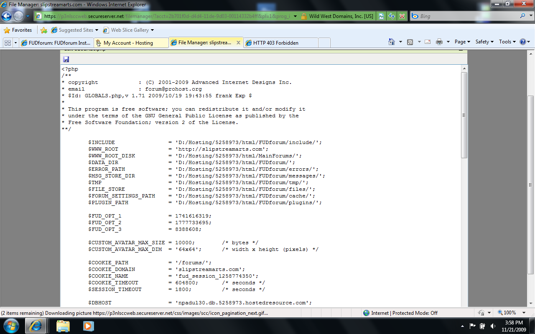
Task: Click the Print icon
Action: coord(439,42)
